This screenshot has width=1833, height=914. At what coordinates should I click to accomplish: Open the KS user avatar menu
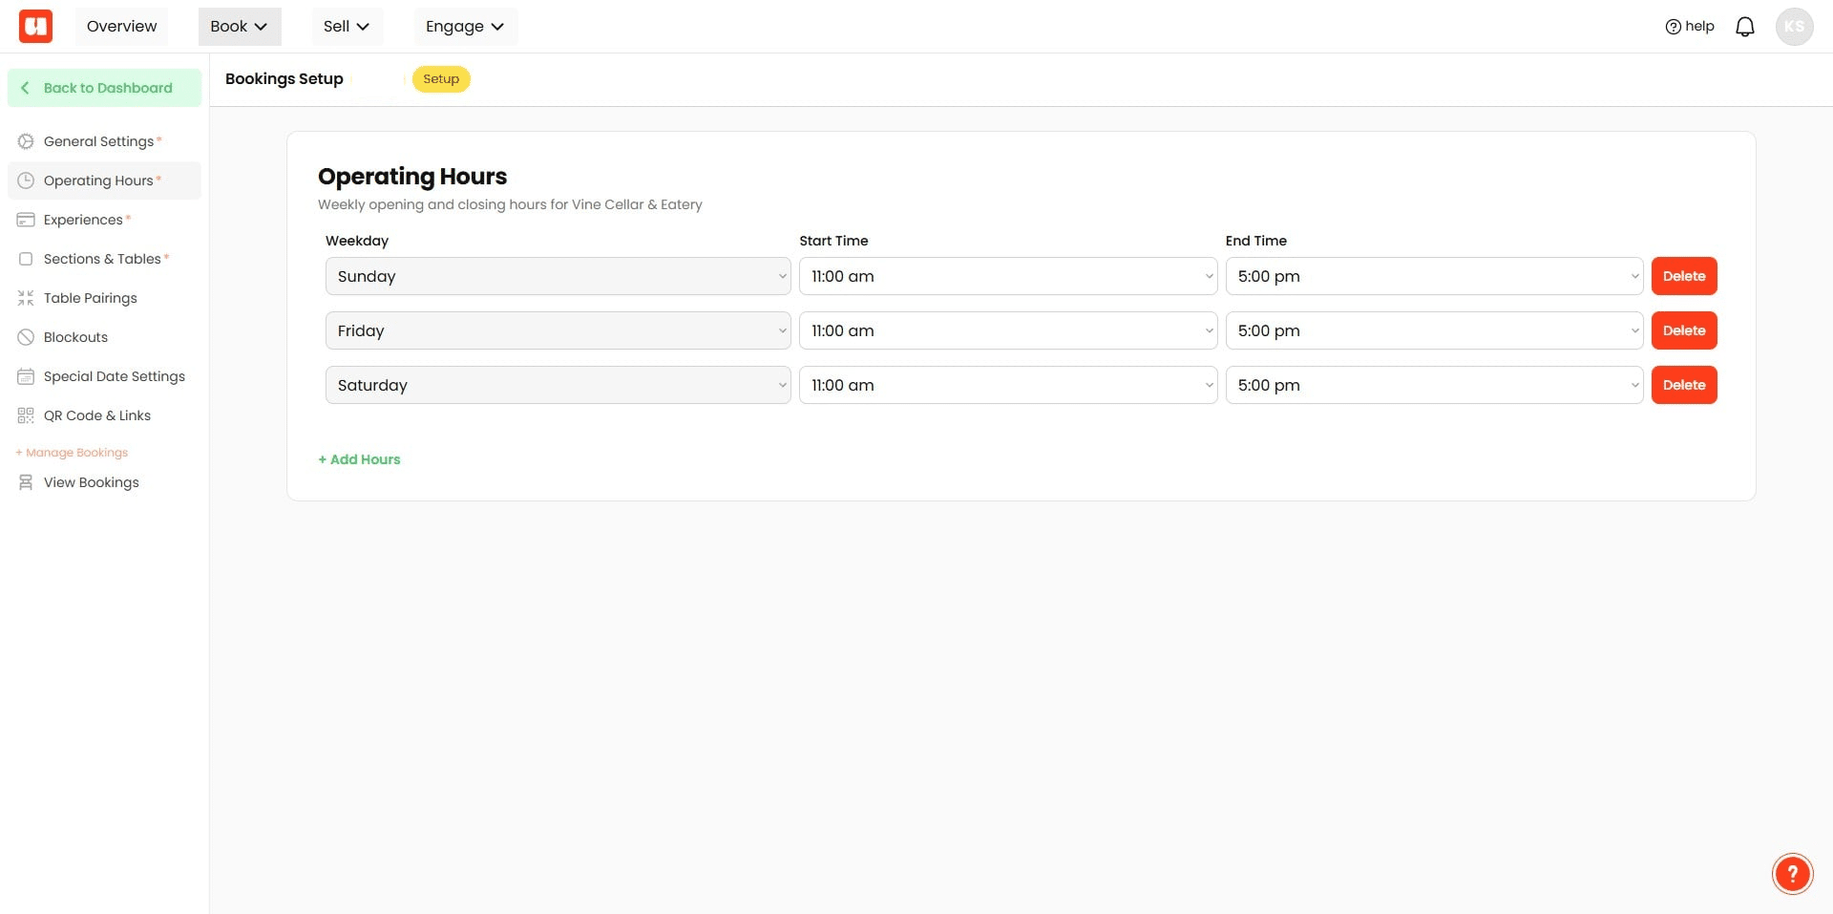pos(1794,27)
